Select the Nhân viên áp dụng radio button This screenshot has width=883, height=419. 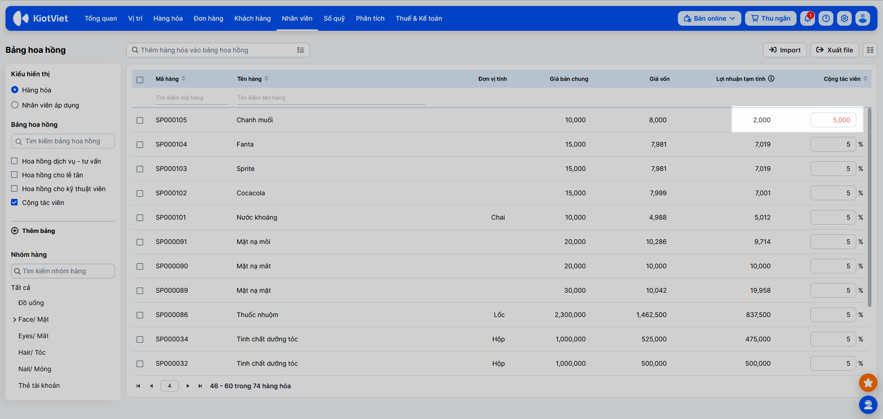(15, 105)
